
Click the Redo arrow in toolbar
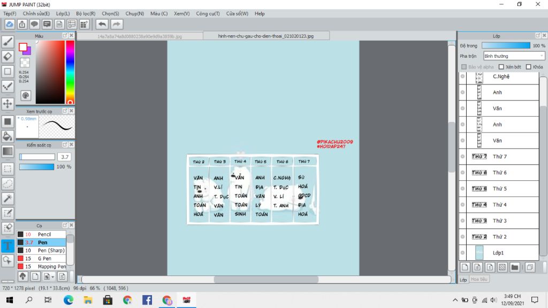[117, 24]
